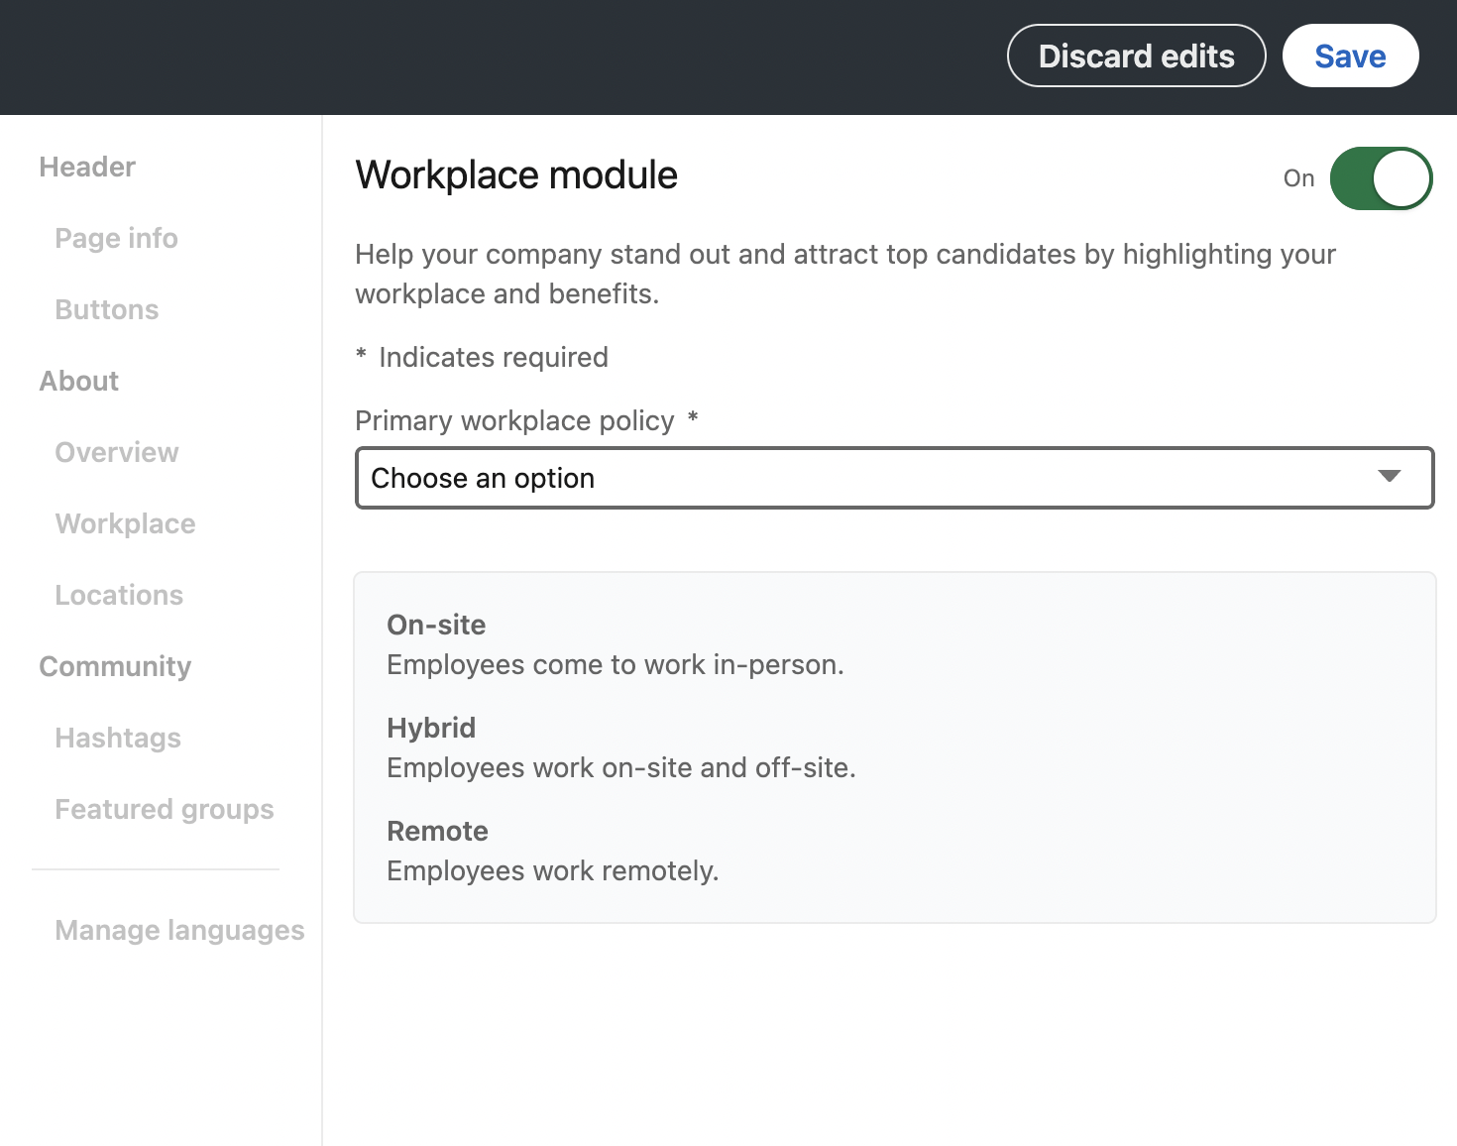This screenshot has width=1457, height=1146.
Task: Jump to the About section
Action: click(x=79, y=381)
